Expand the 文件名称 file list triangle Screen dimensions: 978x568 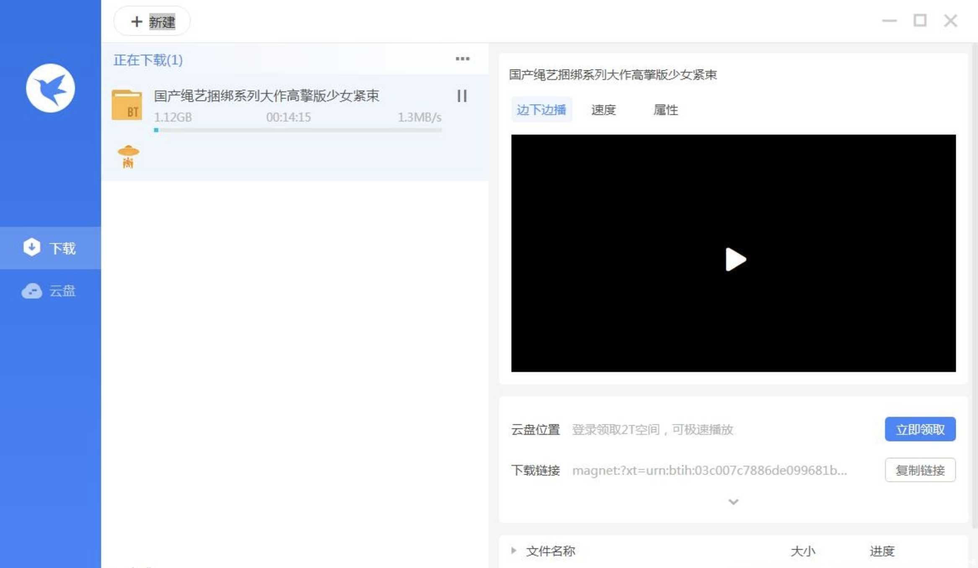pos(514,550)
